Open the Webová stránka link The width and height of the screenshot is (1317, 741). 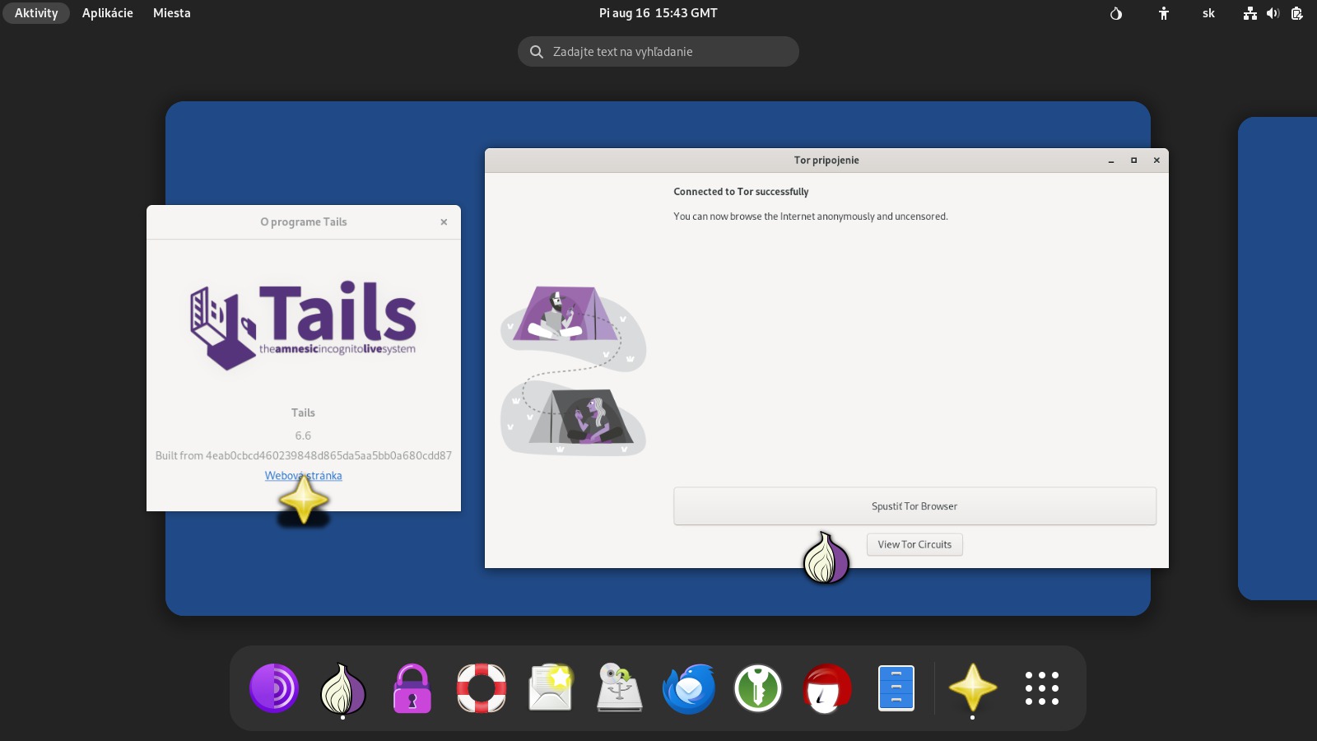tap(303, 476)
